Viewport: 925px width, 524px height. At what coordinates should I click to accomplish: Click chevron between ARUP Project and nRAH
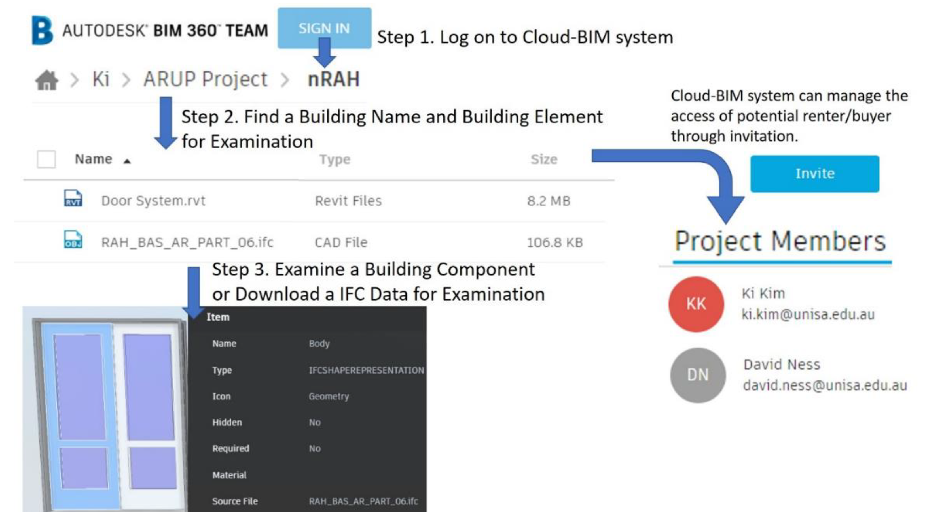coord(285,80)
